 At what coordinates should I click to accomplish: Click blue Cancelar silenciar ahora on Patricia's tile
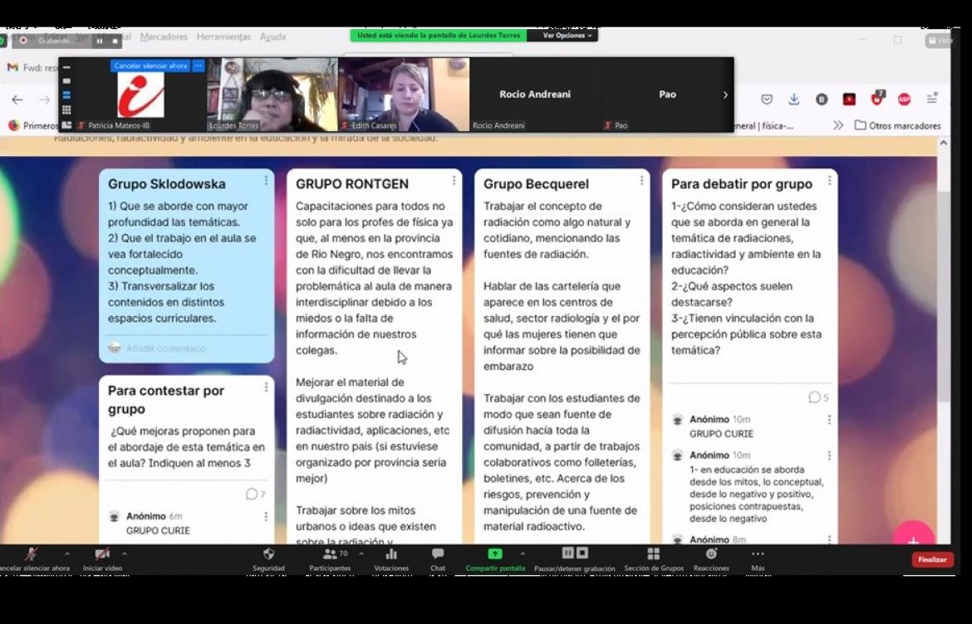pos(150,66)
